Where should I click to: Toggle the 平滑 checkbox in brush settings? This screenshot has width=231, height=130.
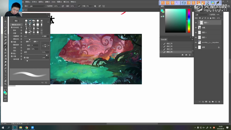click(x=12, y=56)
